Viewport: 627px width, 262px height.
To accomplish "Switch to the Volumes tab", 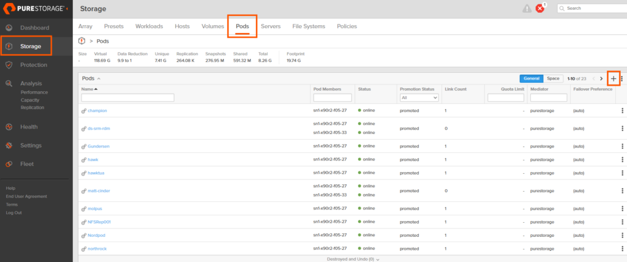I will pos(212,26).
